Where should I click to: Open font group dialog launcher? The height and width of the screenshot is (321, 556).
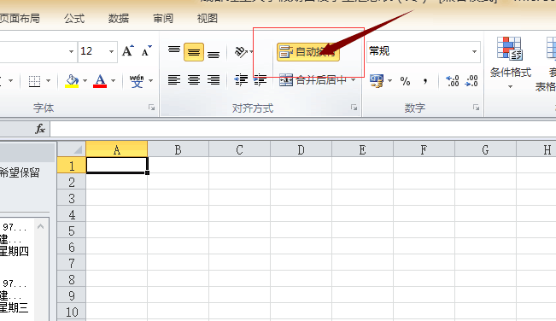coord(152,108)
